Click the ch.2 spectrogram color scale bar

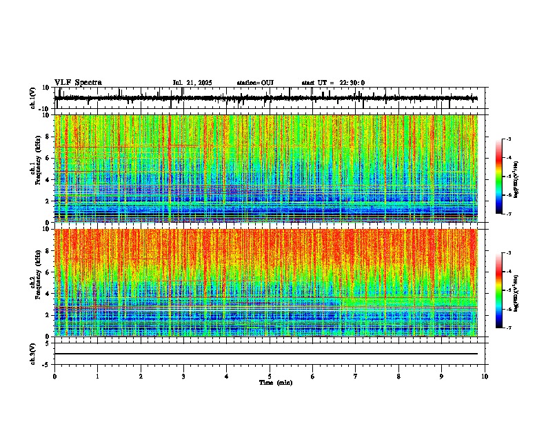tap(499, 290)
